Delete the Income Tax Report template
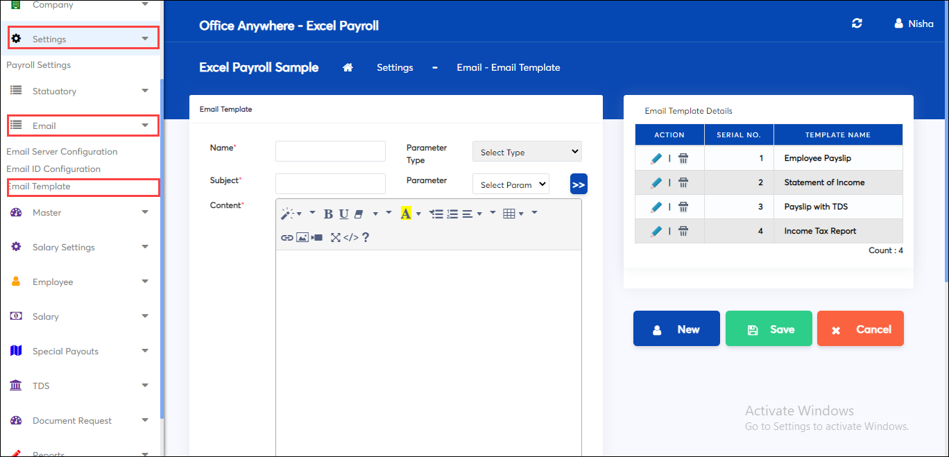Screen dimensions: 949x457 pyautogui.click(x=683, y=231)
